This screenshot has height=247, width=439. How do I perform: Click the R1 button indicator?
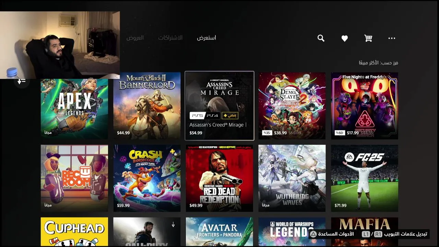[x=378, y=234]
